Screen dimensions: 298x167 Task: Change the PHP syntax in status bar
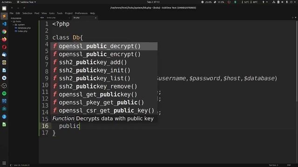coord(289,165)
